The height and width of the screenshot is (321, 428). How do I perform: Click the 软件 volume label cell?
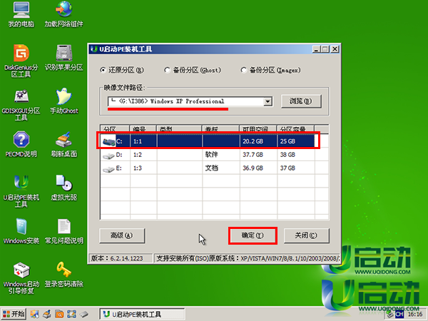[221, 155]
